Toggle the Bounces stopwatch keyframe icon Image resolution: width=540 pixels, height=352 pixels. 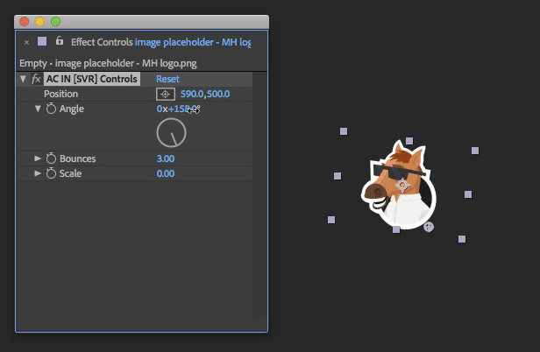click(x=51, y=158)
